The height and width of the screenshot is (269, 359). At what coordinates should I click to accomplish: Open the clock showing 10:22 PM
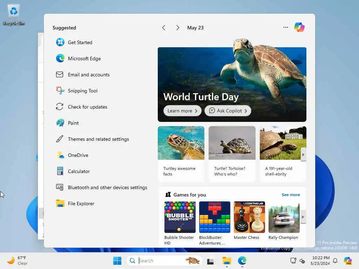pos(320,261)
